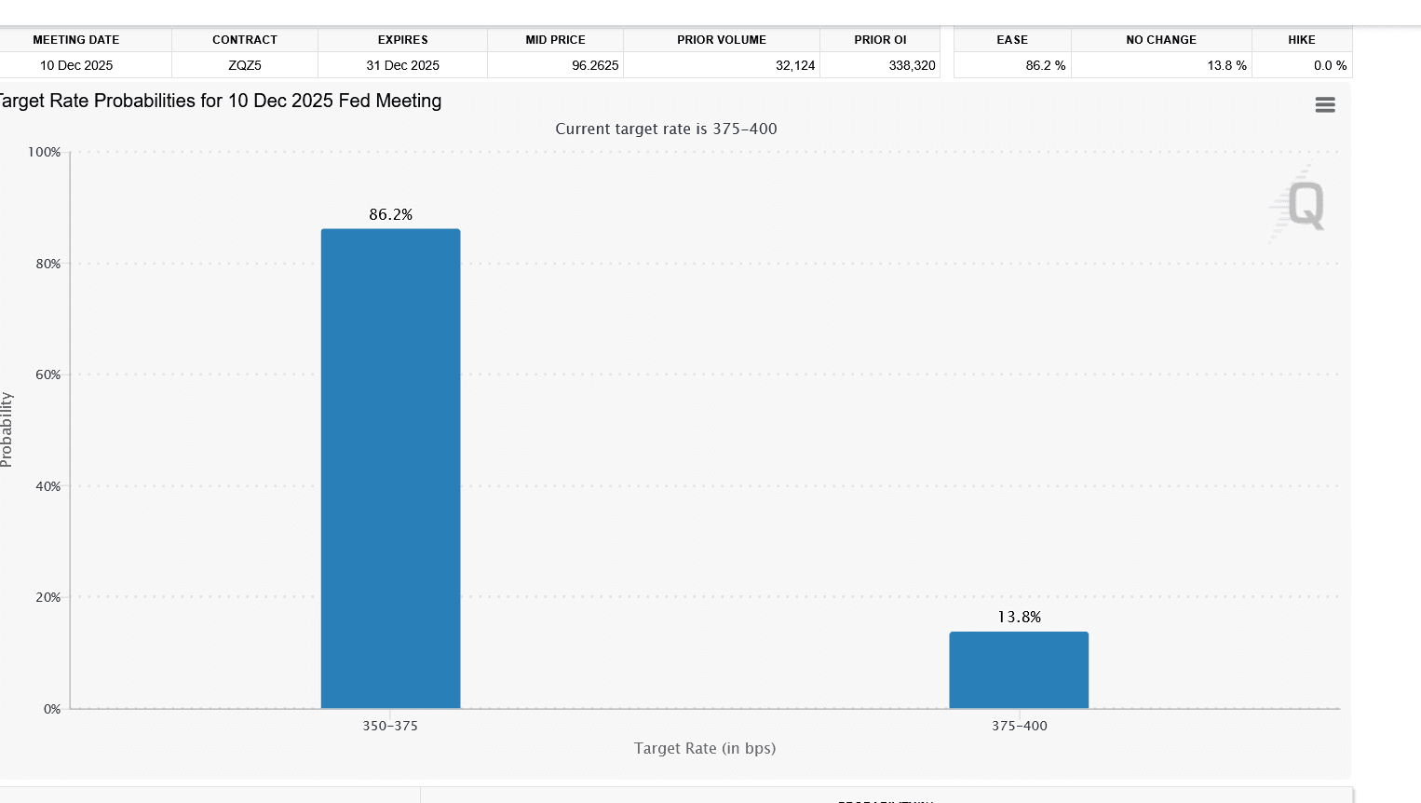Click the PRIOR OI column header
The image size is (1421, 803).
point(879,39)
